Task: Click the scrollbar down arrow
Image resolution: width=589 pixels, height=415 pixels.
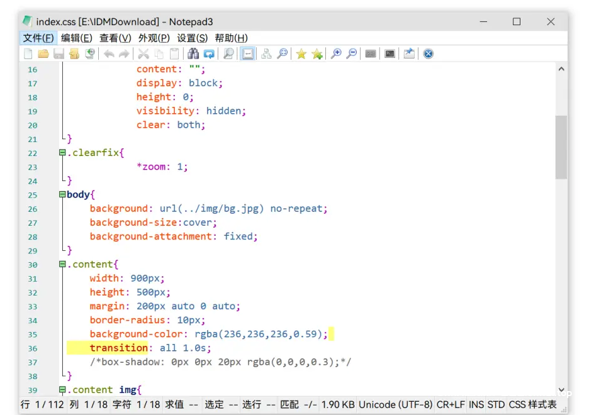Action: (561, 390)
